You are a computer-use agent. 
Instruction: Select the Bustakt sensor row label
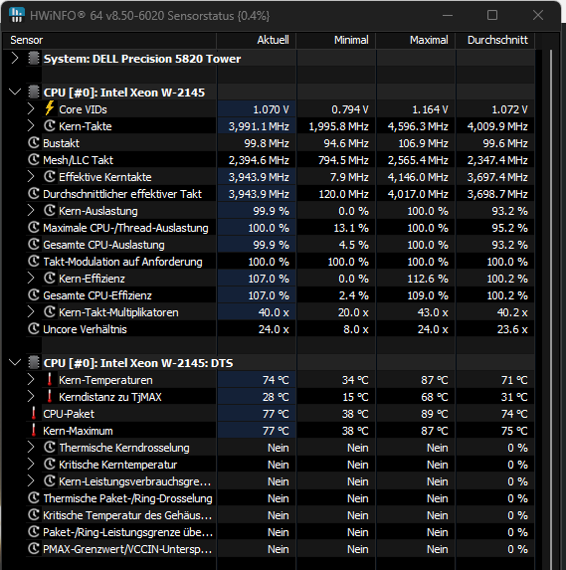(x=61, y=143)
